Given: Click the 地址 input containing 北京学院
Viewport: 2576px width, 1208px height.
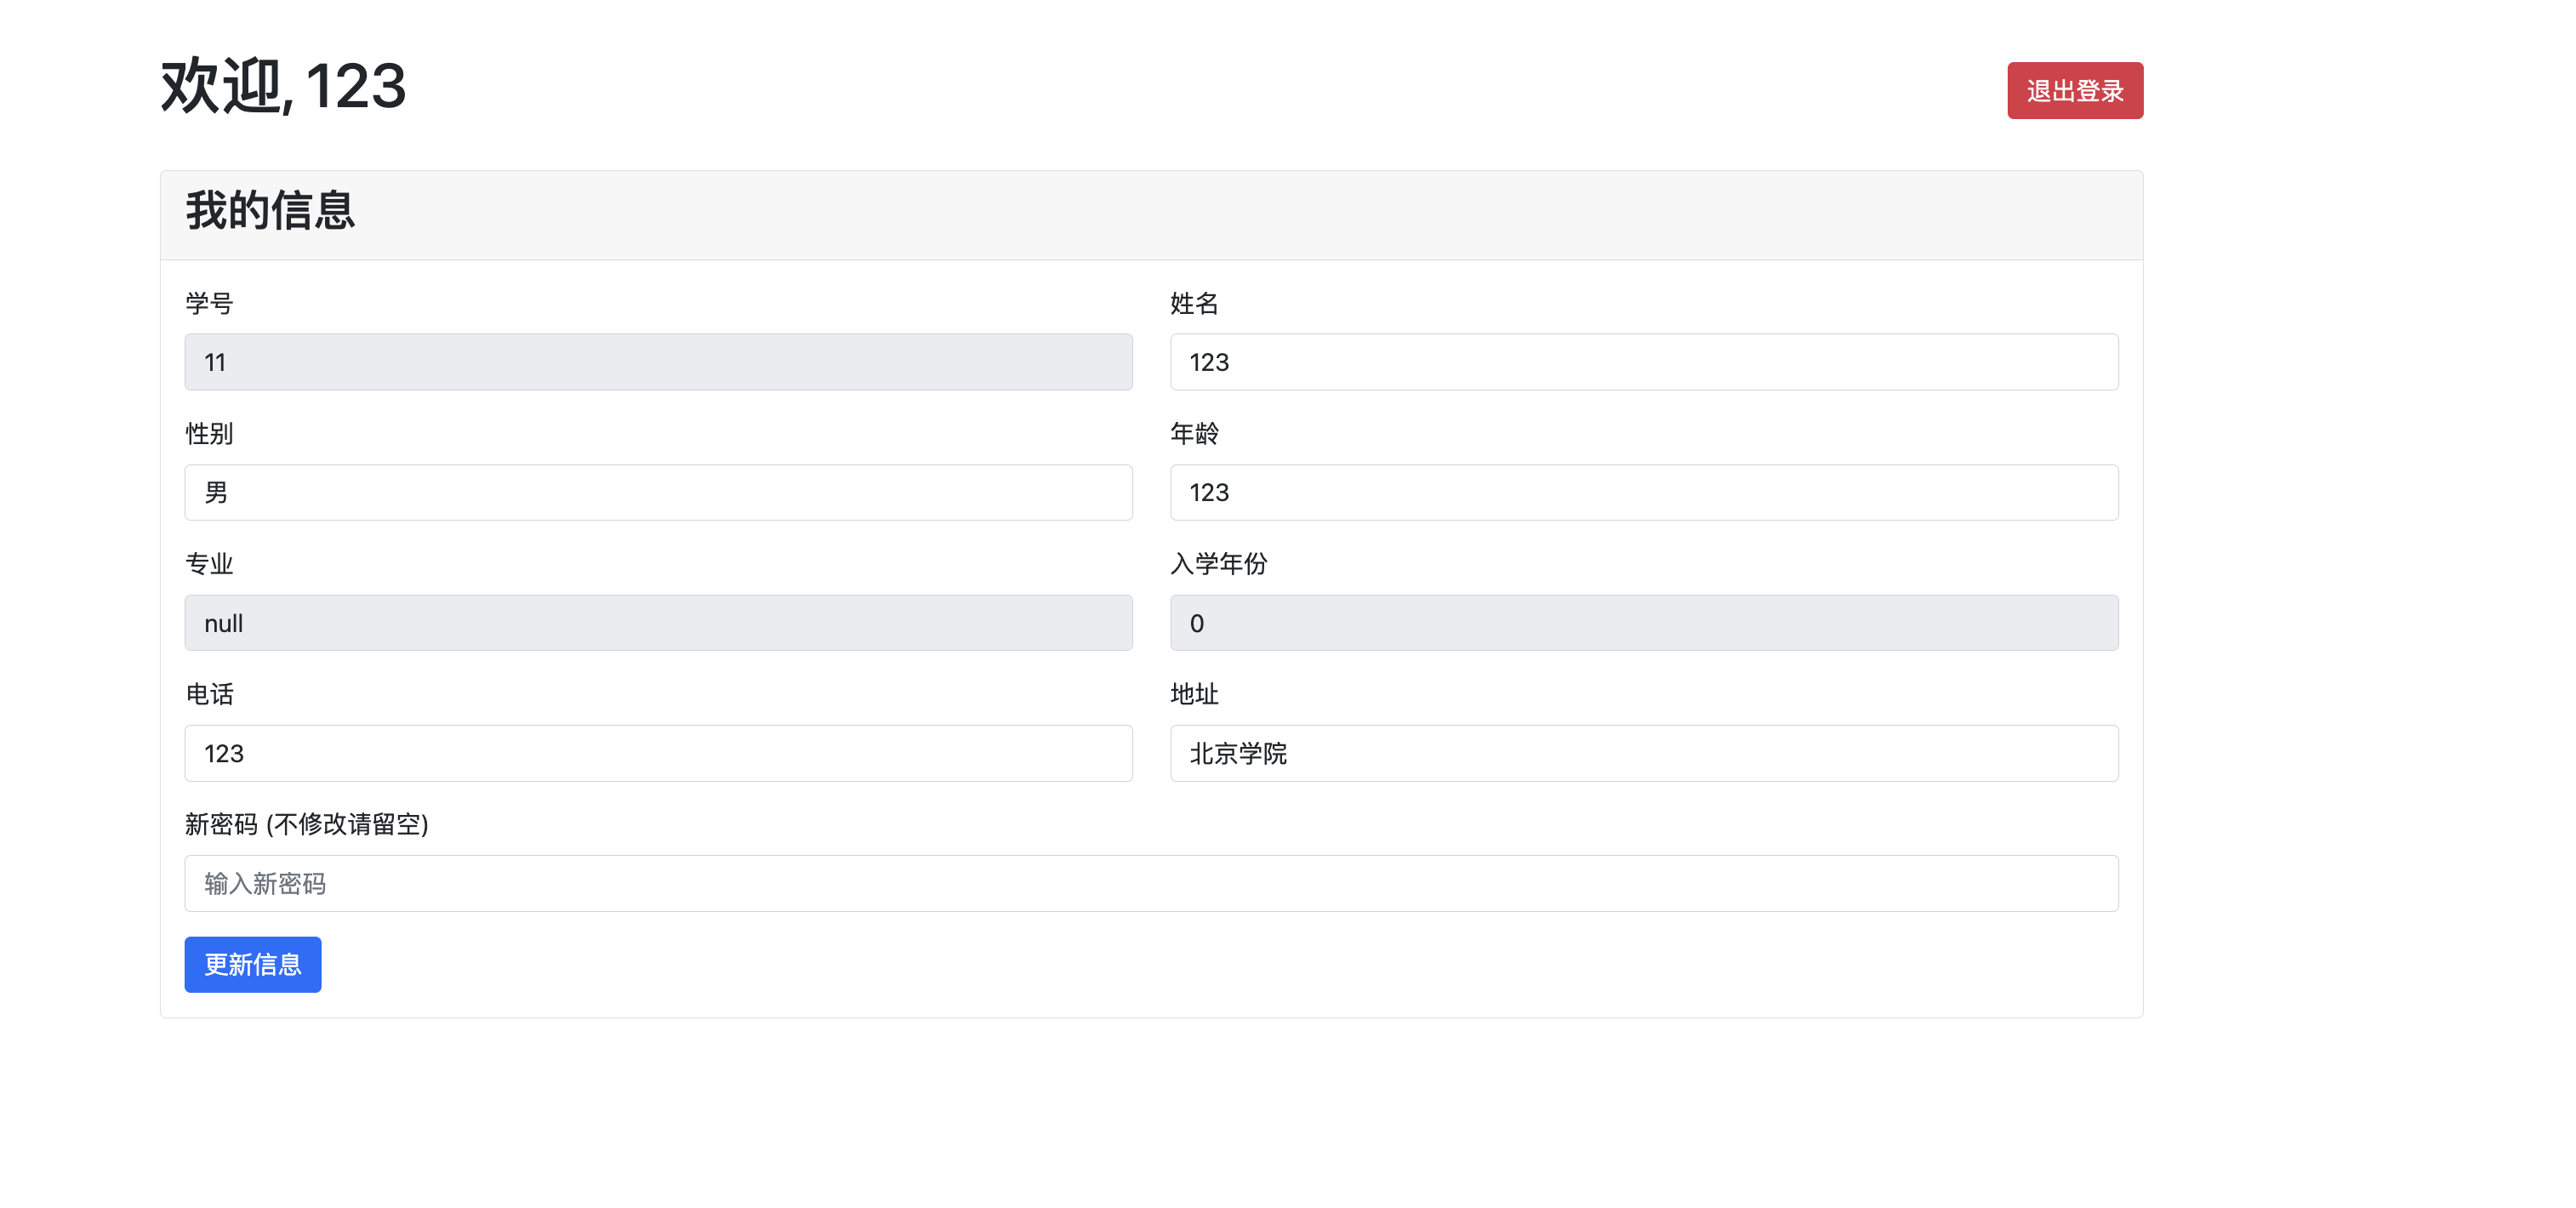Looking at the screenshot, I should (1643, 753).
